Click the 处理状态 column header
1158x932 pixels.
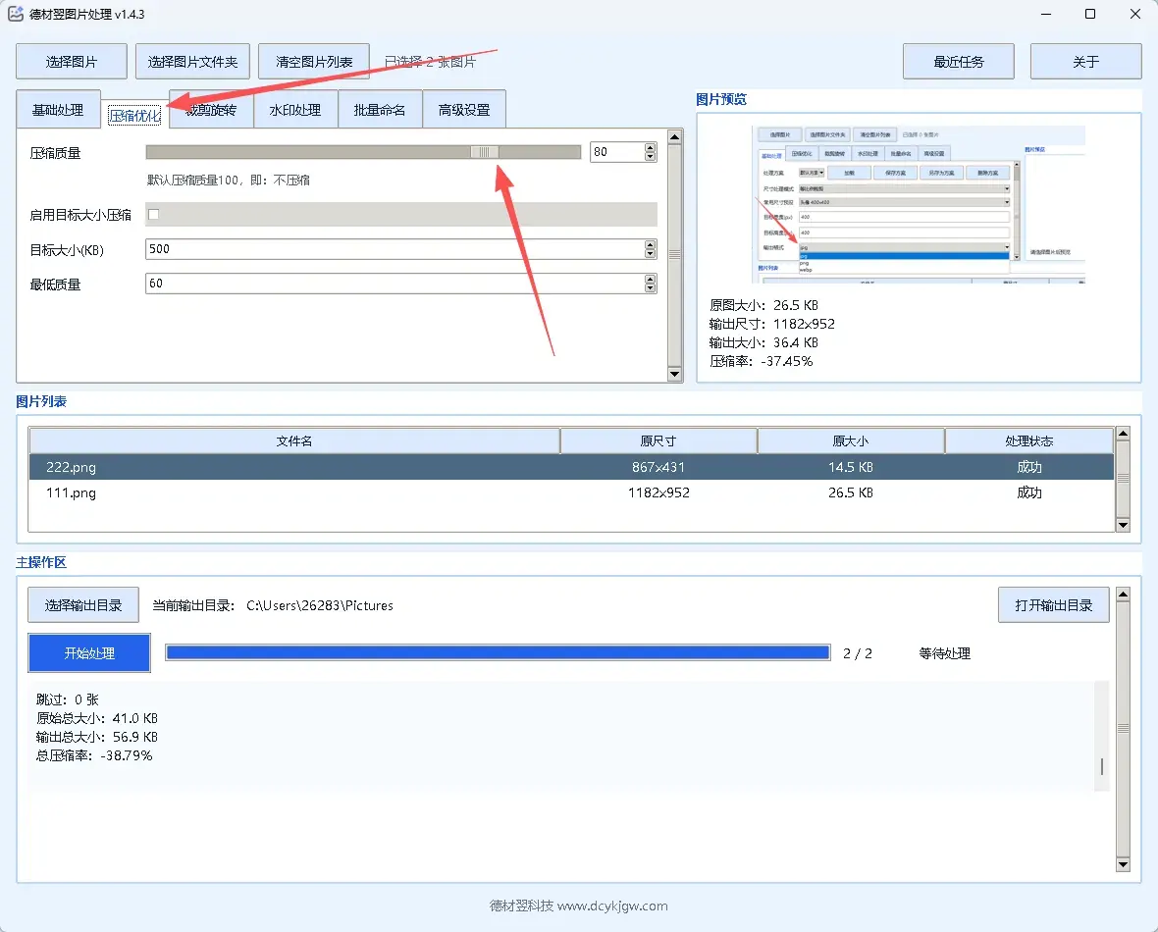pos(1029,440)
